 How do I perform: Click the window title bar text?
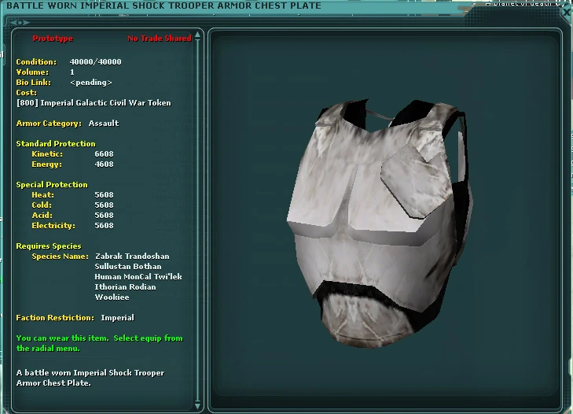[163, 6]
